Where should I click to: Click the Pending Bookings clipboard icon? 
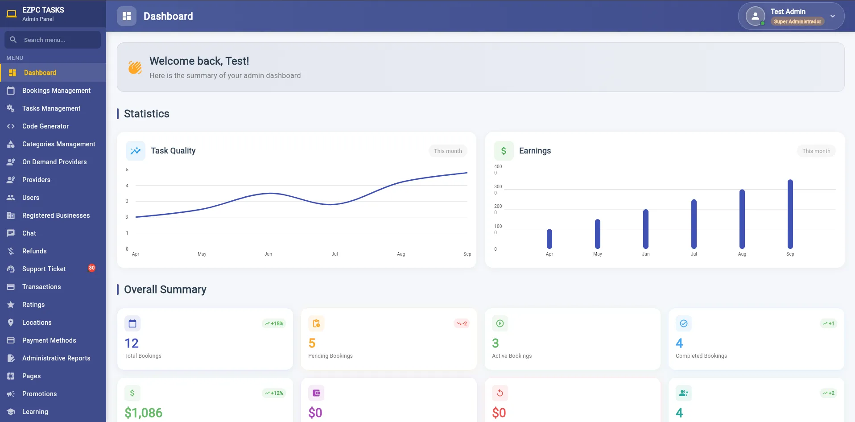point(316,323)
